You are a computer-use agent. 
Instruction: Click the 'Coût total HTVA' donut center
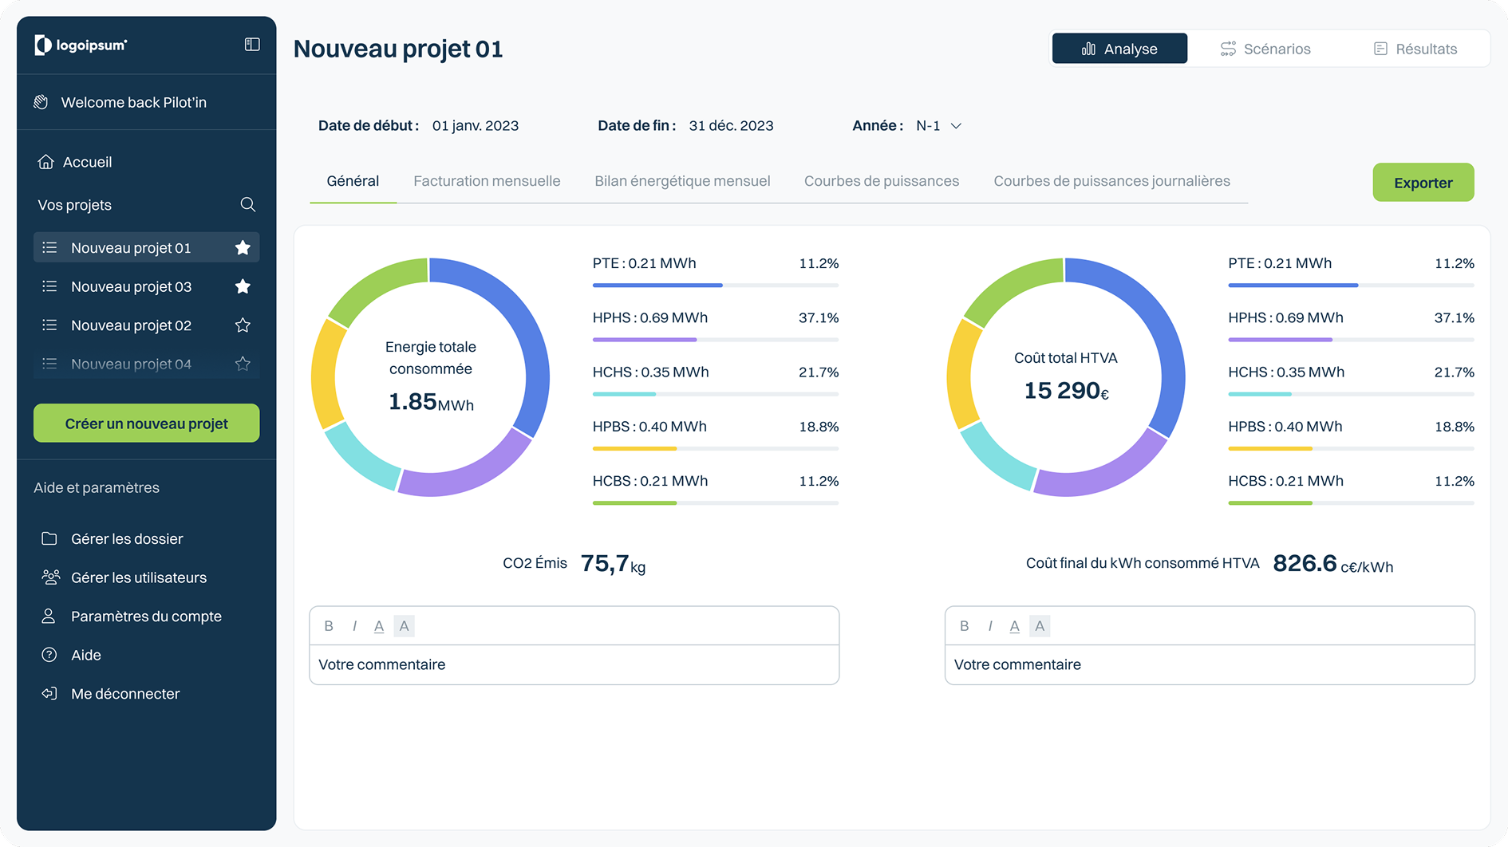click(1066, 376)
